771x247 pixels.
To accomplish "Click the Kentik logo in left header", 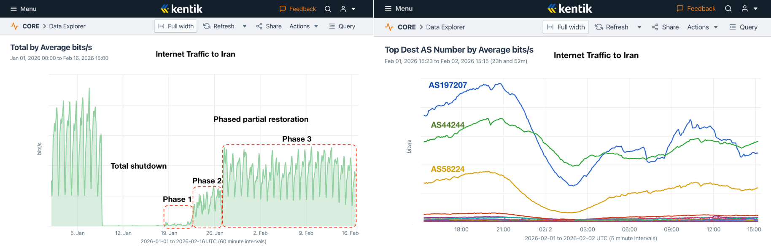I will click(181, 9).
